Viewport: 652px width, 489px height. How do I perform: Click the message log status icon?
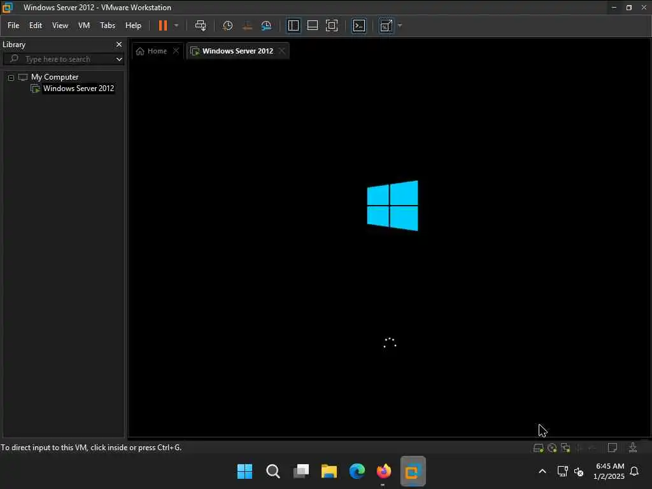[612, 448]
